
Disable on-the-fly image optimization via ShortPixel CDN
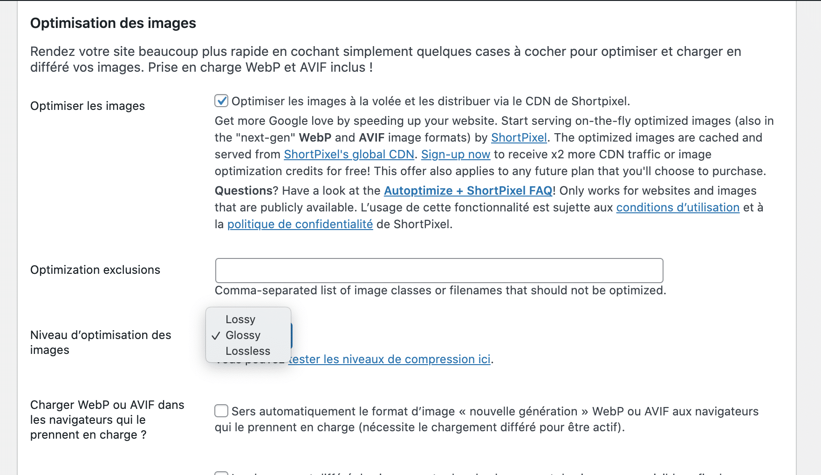point(221,100)
